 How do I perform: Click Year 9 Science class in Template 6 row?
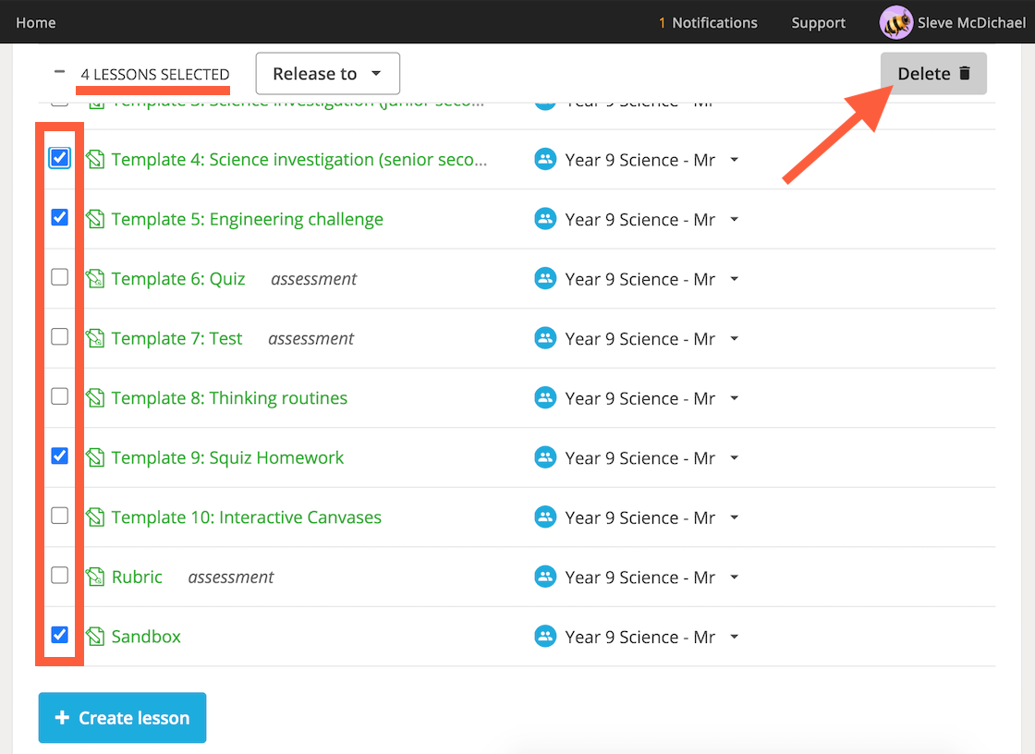pos(640,279)
